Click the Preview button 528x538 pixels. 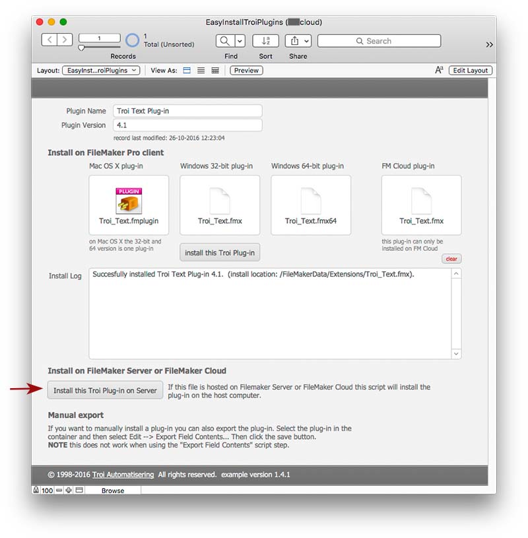pos(246,71)
